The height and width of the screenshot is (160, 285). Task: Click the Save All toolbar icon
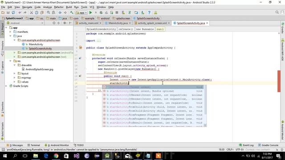coord(8,12)
